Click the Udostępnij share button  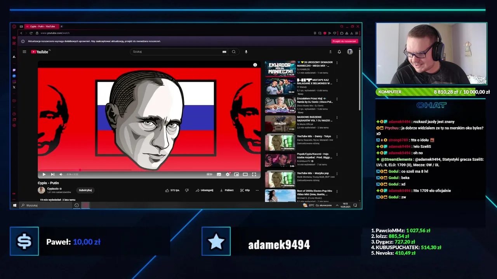[x=205, y=190]
